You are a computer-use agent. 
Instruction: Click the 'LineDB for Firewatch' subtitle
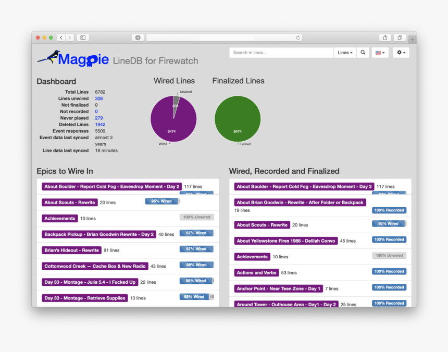click(155, 61)
